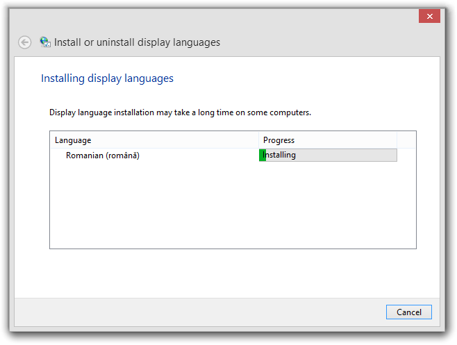Close the display languages window

click(x=429, y=16)
